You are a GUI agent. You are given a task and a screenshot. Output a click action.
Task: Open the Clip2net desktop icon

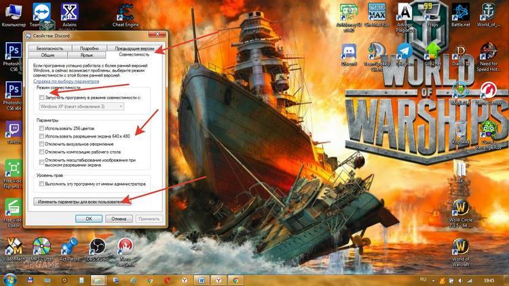click(433, 55)
